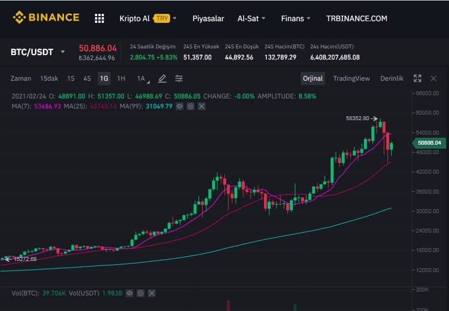Toggle volume indicator visibility eye
The height and width of the screenshot is (311, 449).
point(129,293)
